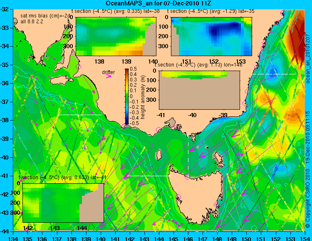This screenshot has width=312, height=241.
Task: Click the -0.5 tick on the color bar
Action: (133, 123)
